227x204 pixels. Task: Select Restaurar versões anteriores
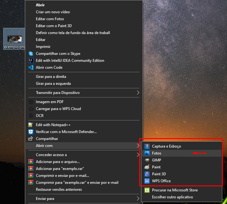tap(84, 189)
